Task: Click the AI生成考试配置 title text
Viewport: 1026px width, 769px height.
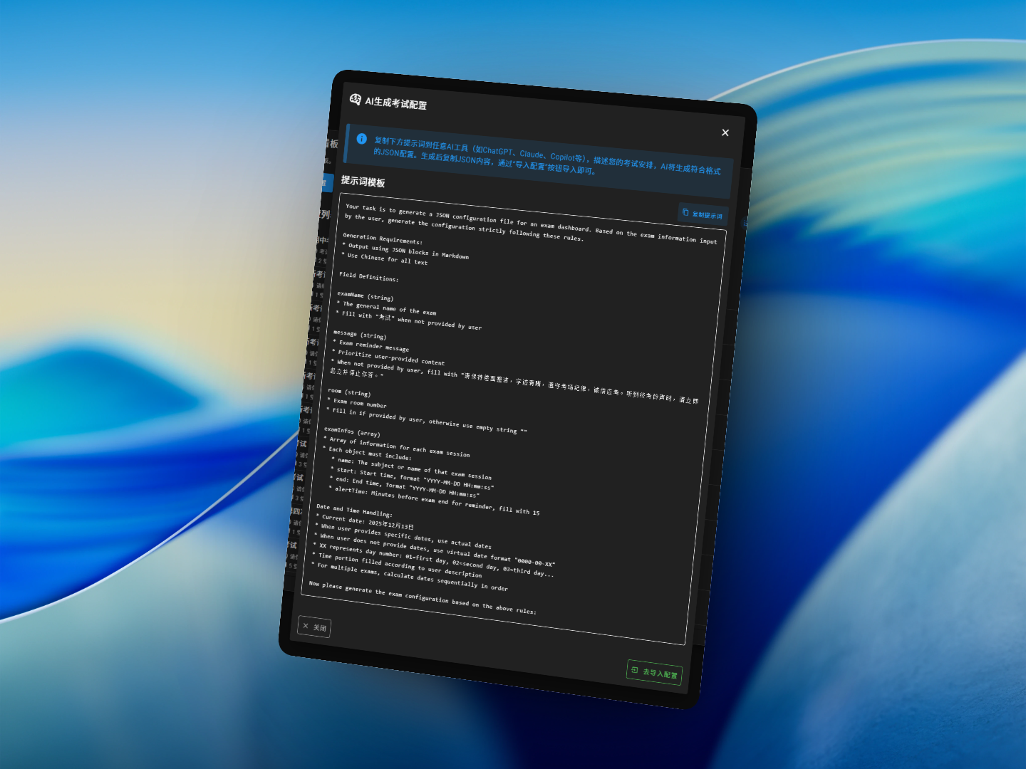Action: (x=395, y=103)
